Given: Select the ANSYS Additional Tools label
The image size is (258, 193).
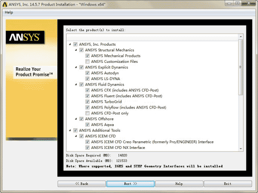Looking at the screenshot, I should (x=99, y=130).
